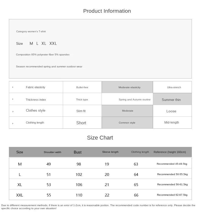Click the Bust column header

click(x=78, y=152)
